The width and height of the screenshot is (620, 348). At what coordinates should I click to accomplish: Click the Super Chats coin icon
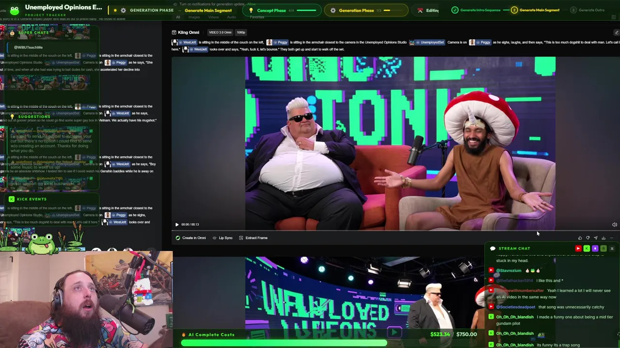point(12,33)
